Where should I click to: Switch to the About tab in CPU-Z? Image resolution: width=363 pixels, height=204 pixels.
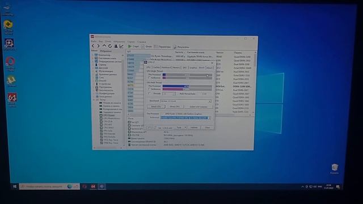click(x=209, y=68)
